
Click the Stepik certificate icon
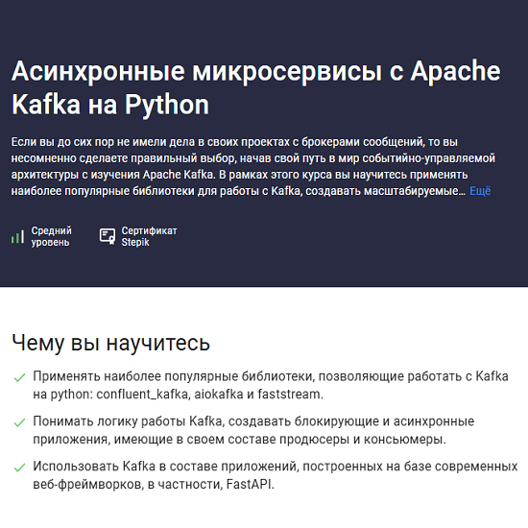[108, 236]
